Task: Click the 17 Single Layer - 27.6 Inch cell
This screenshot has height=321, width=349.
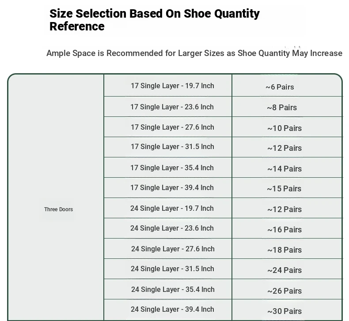Action: 168,127
